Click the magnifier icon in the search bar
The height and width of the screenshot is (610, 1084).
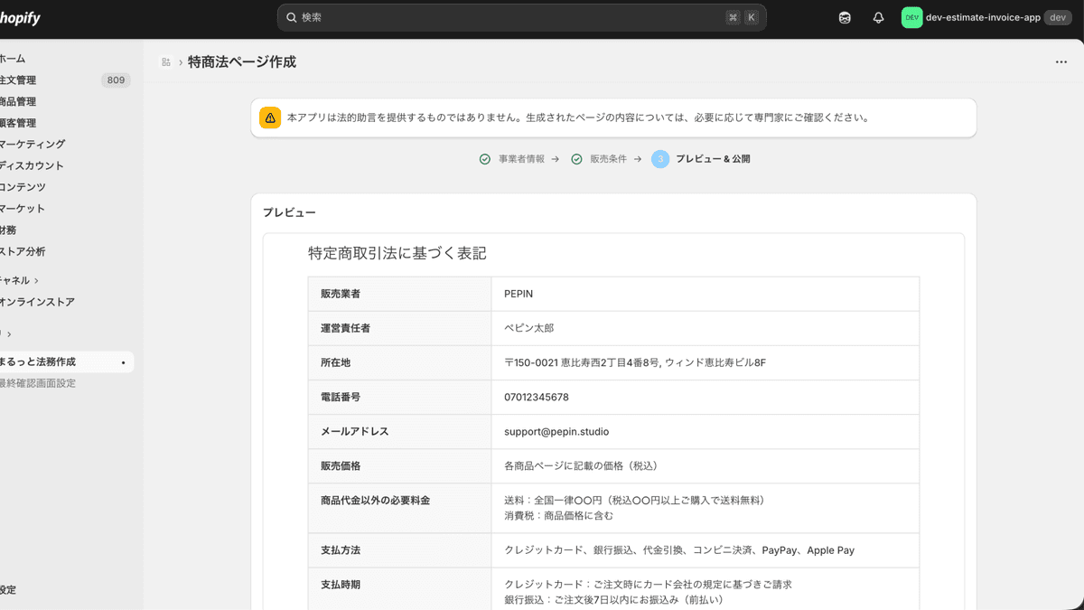290,17
